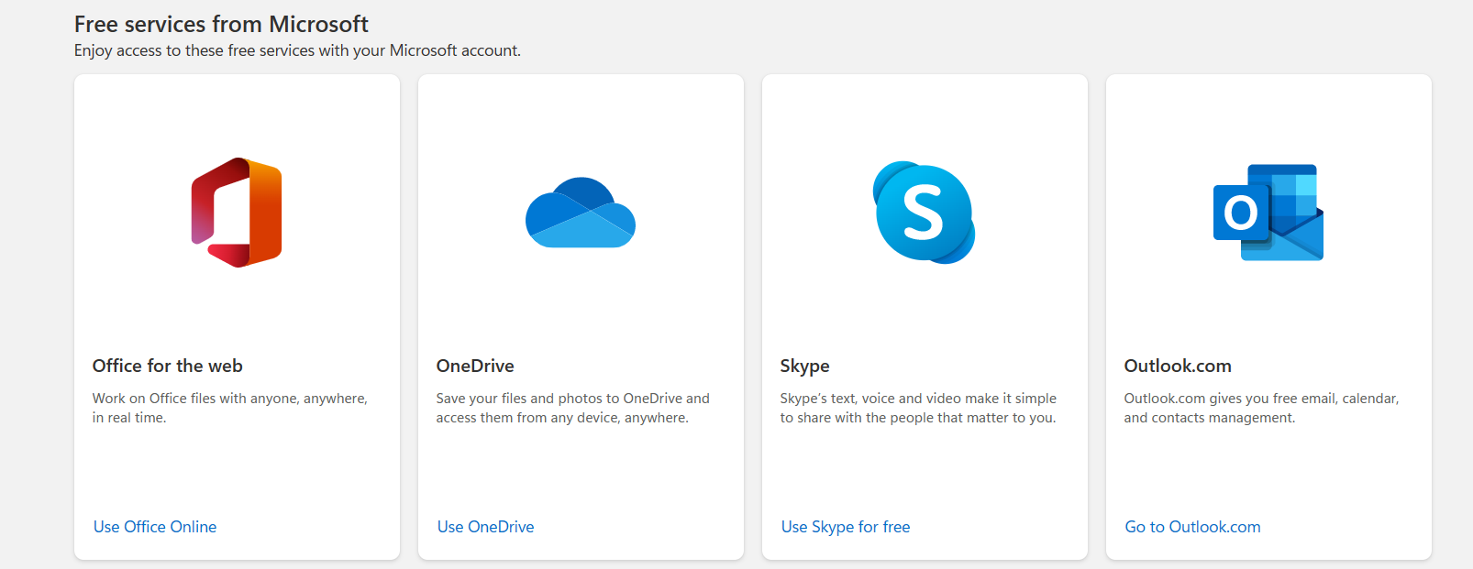Click blank space above the Skype logo in its card
The image size is (1473, 569).
[924, 115]
